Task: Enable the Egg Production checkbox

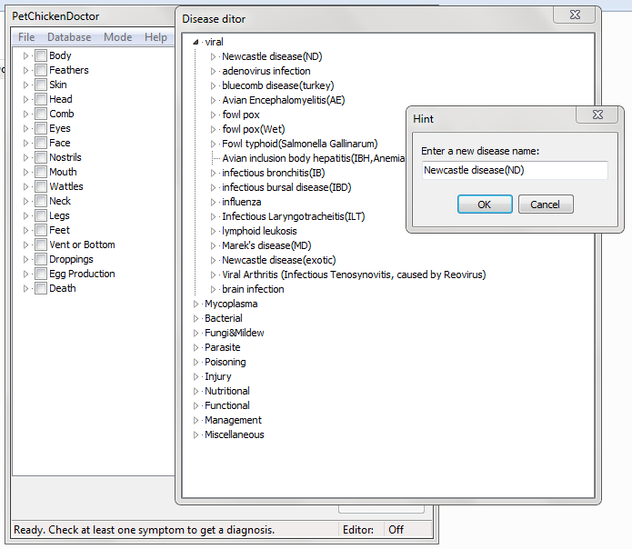Action: (x=41, y=274)
